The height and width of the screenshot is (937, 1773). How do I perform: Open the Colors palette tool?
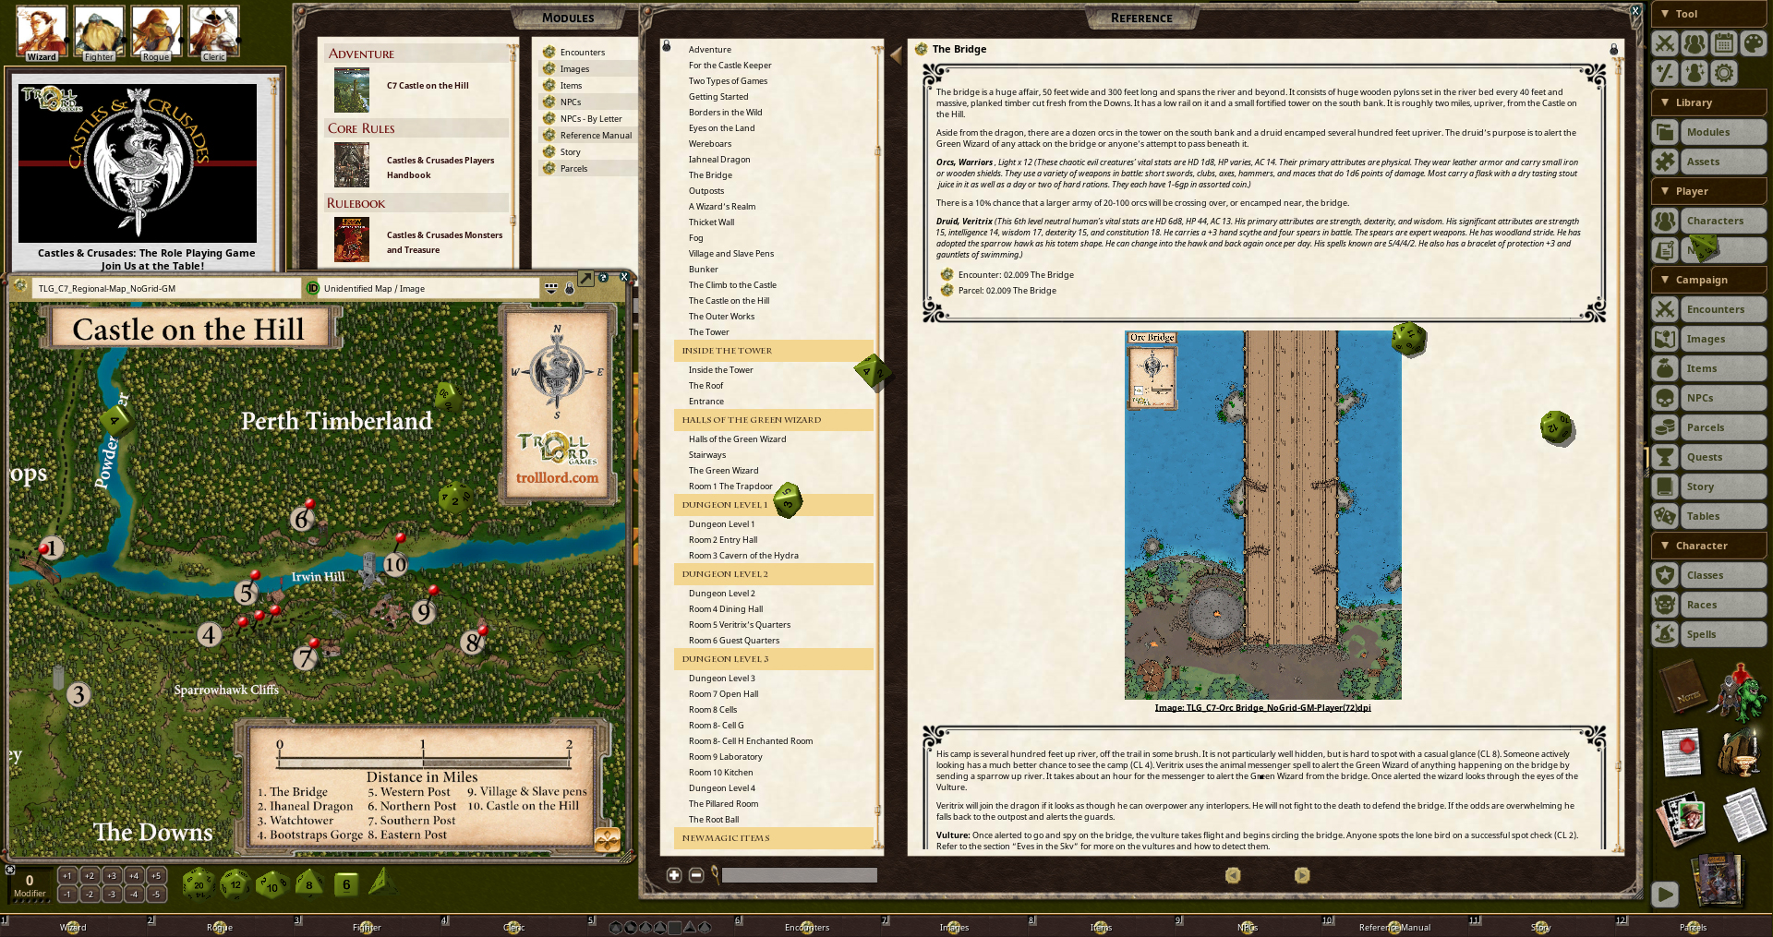(1754, 43)
